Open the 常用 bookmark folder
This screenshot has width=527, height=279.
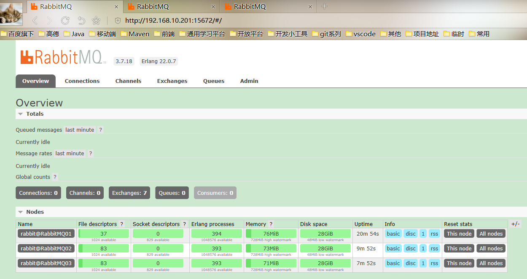click(x=479, y=34)
